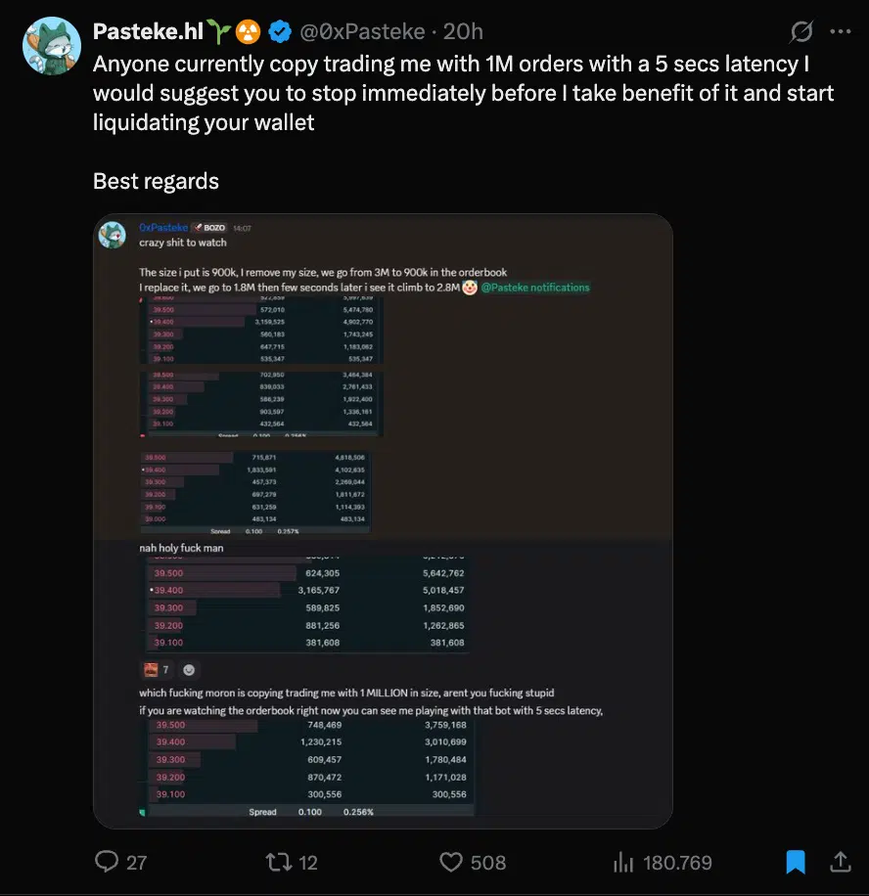Open the share/upload icon
Viewport: 869px width, 896px height.
tap(842, 862)
